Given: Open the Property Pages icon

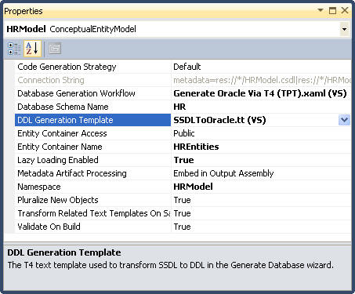Looking at the screenshot, I should 55,49.
